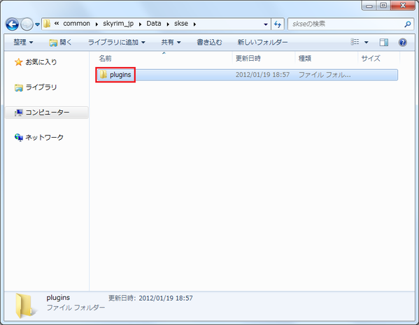Open the ライブラリに追加 dropdown
The height and width of the screenshot is (325, 419).
[117, 42]
